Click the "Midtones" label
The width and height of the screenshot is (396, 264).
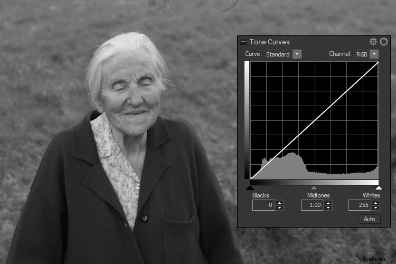coord(318,195)
